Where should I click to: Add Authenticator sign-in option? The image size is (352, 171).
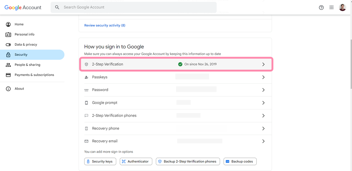pos(136,161)
